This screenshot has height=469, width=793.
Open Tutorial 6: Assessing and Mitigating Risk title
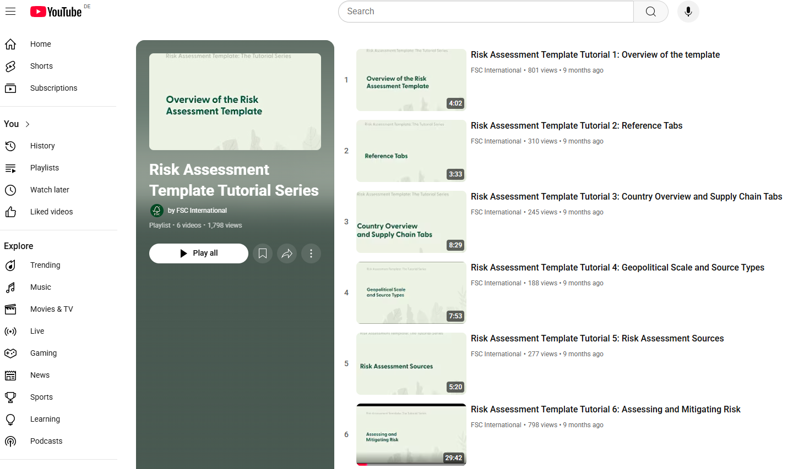point(606,410)
